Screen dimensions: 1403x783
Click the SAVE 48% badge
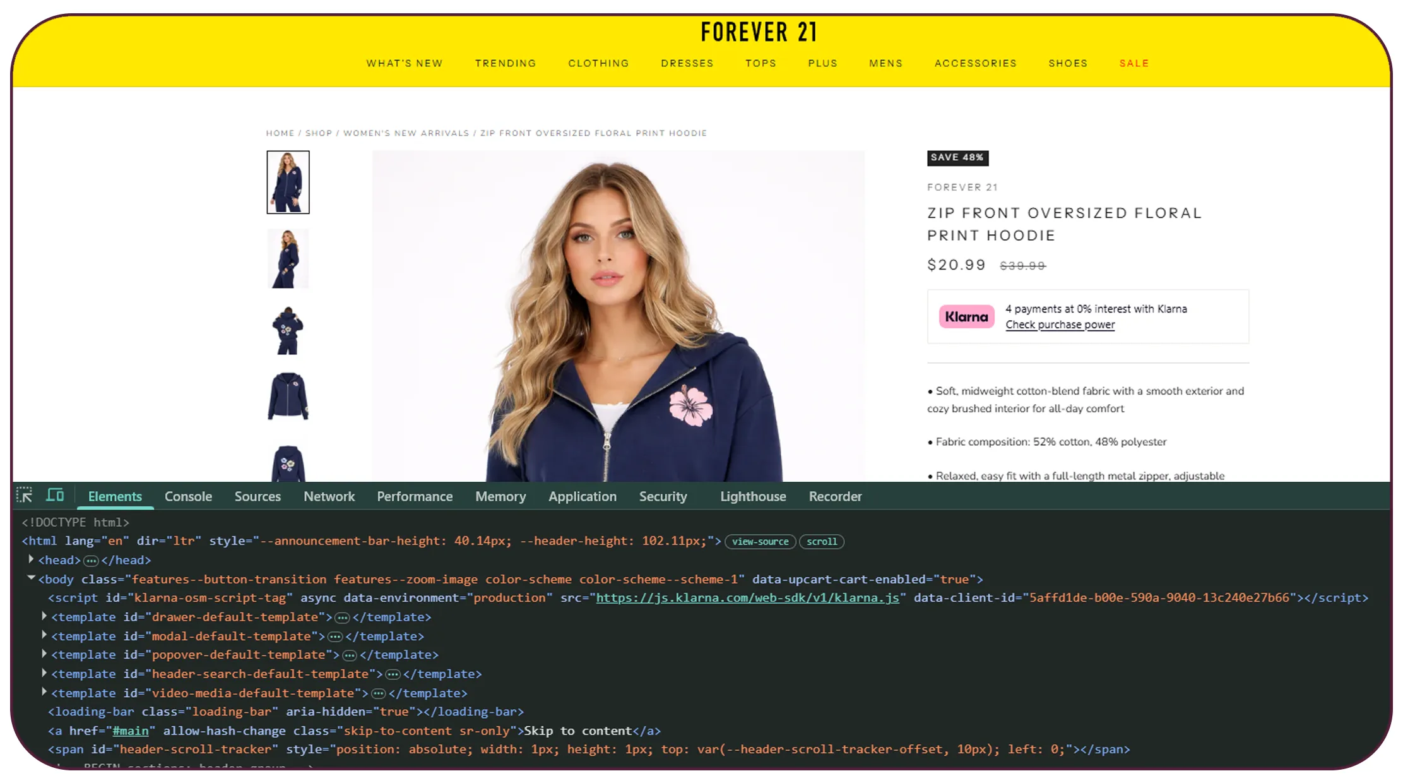tap(957, 158)
